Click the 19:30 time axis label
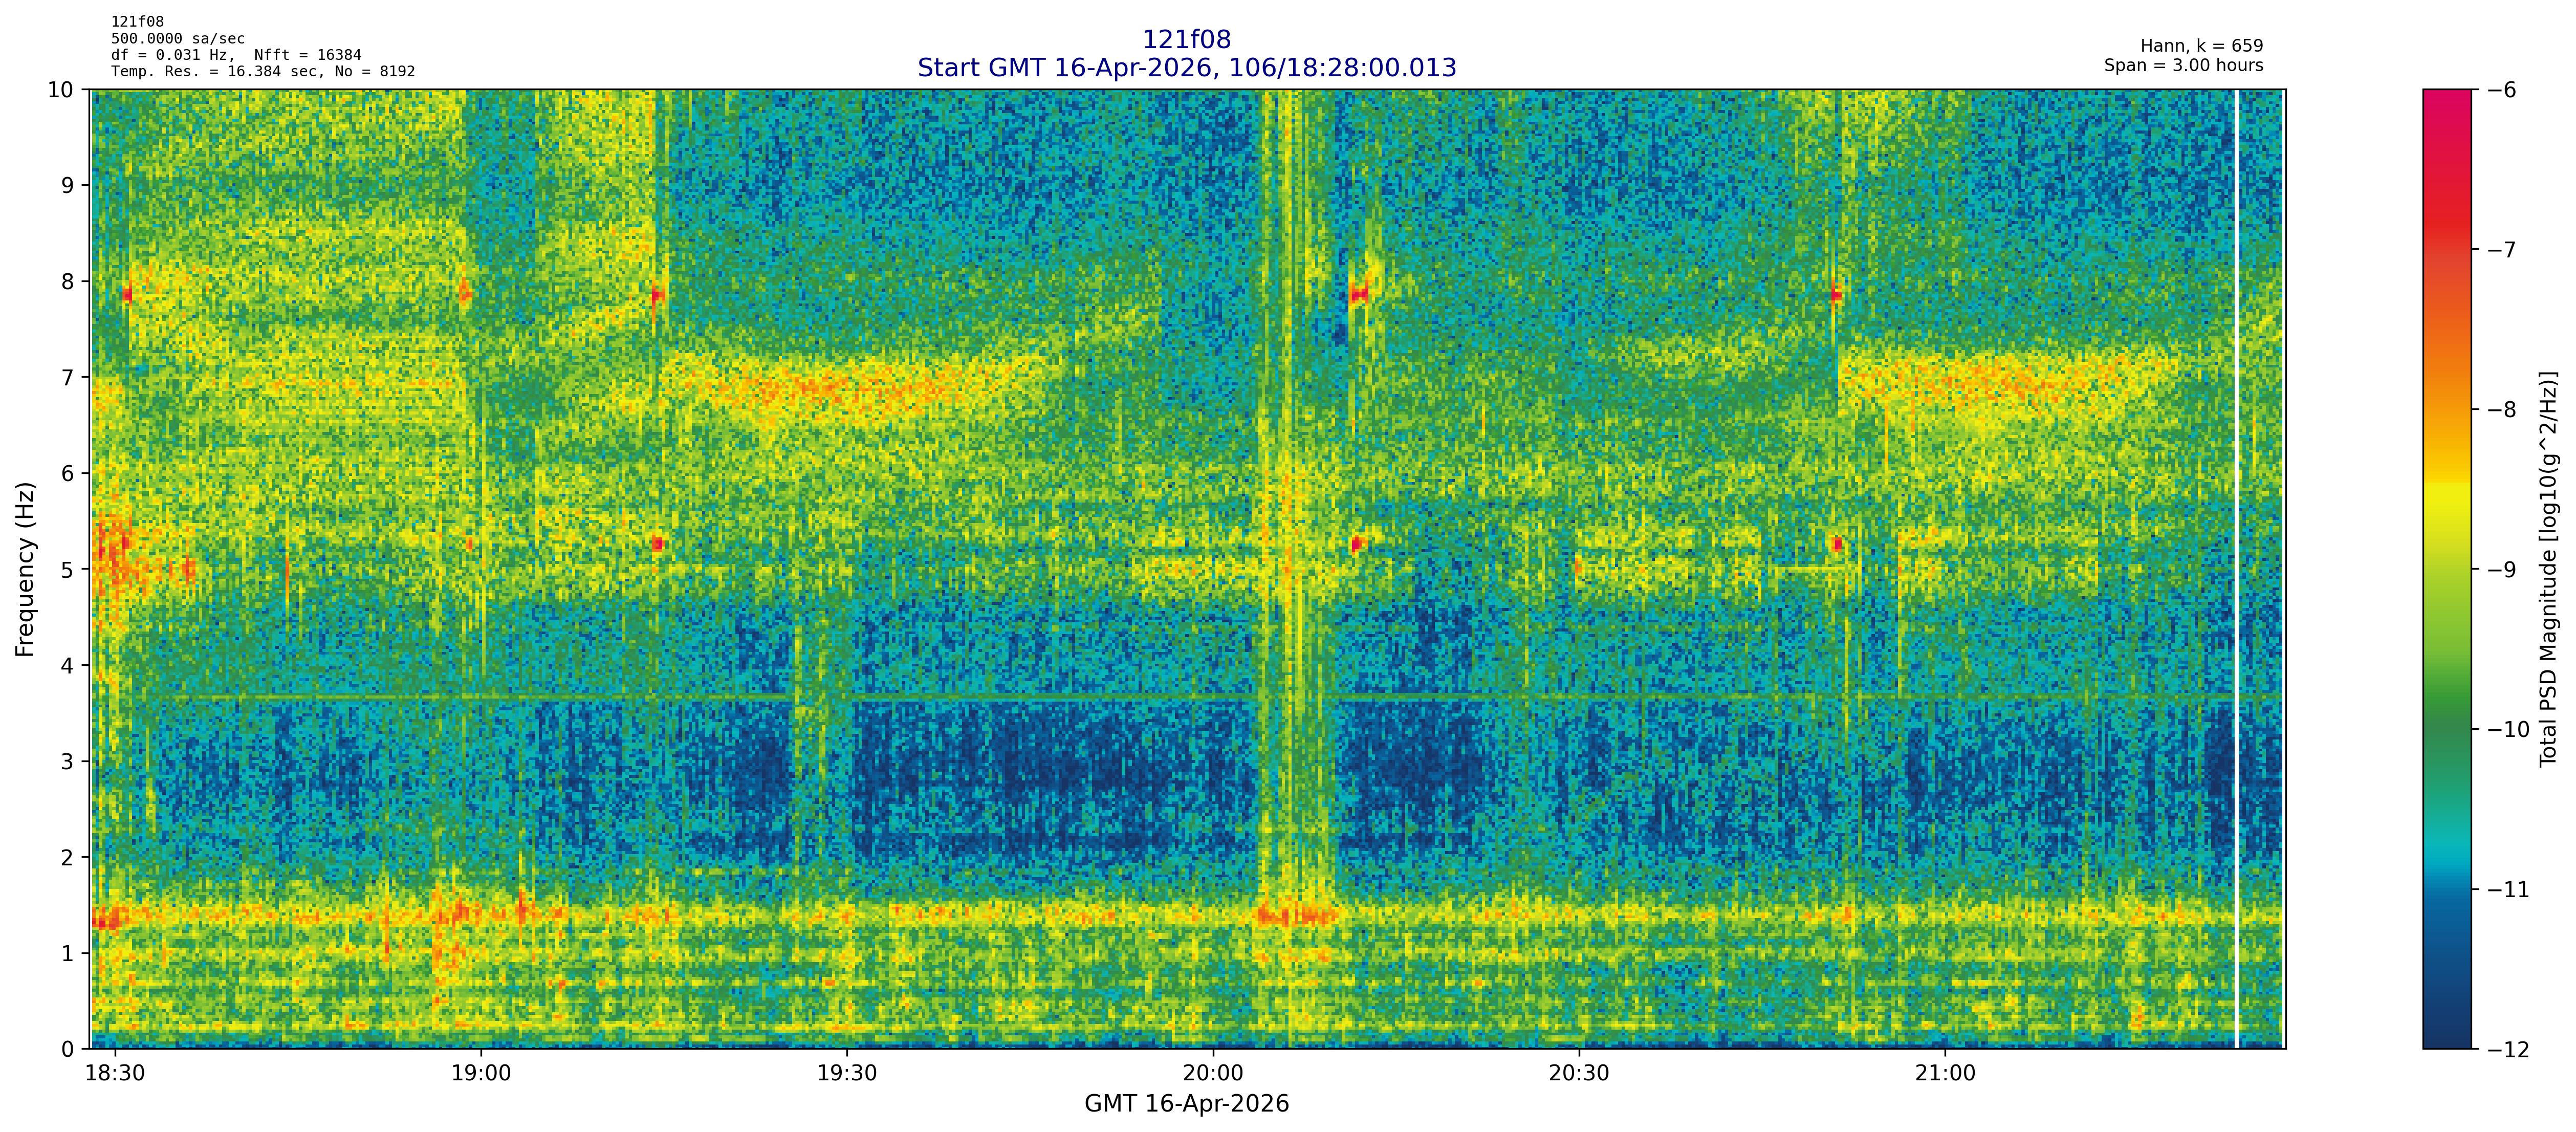The height and width of the screenshot is (1132, 2576). click(x=847, y=1073)
